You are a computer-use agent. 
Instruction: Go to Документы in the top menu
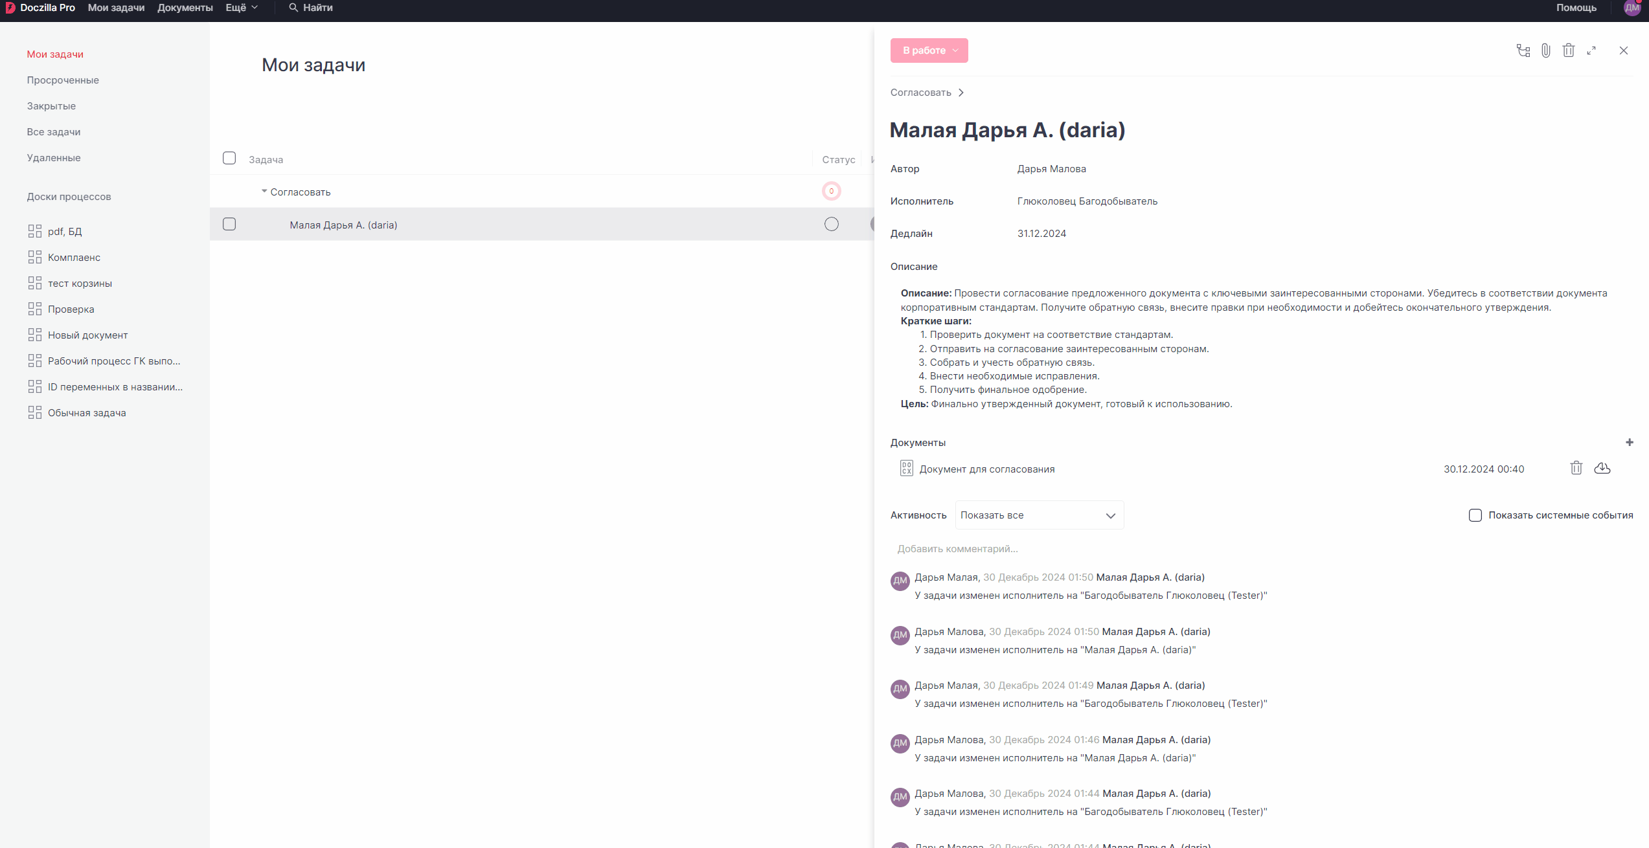click(x=185, y=8)
